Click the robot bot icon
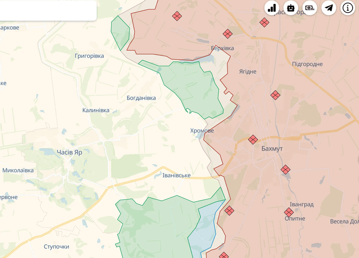 [x=291, y=8]
